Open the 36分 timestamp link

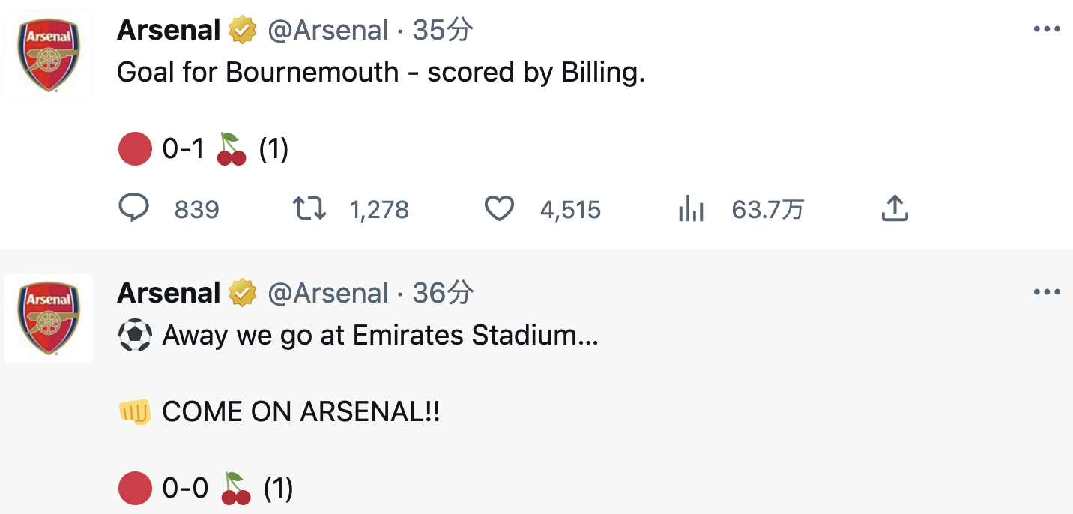[443, 293]
